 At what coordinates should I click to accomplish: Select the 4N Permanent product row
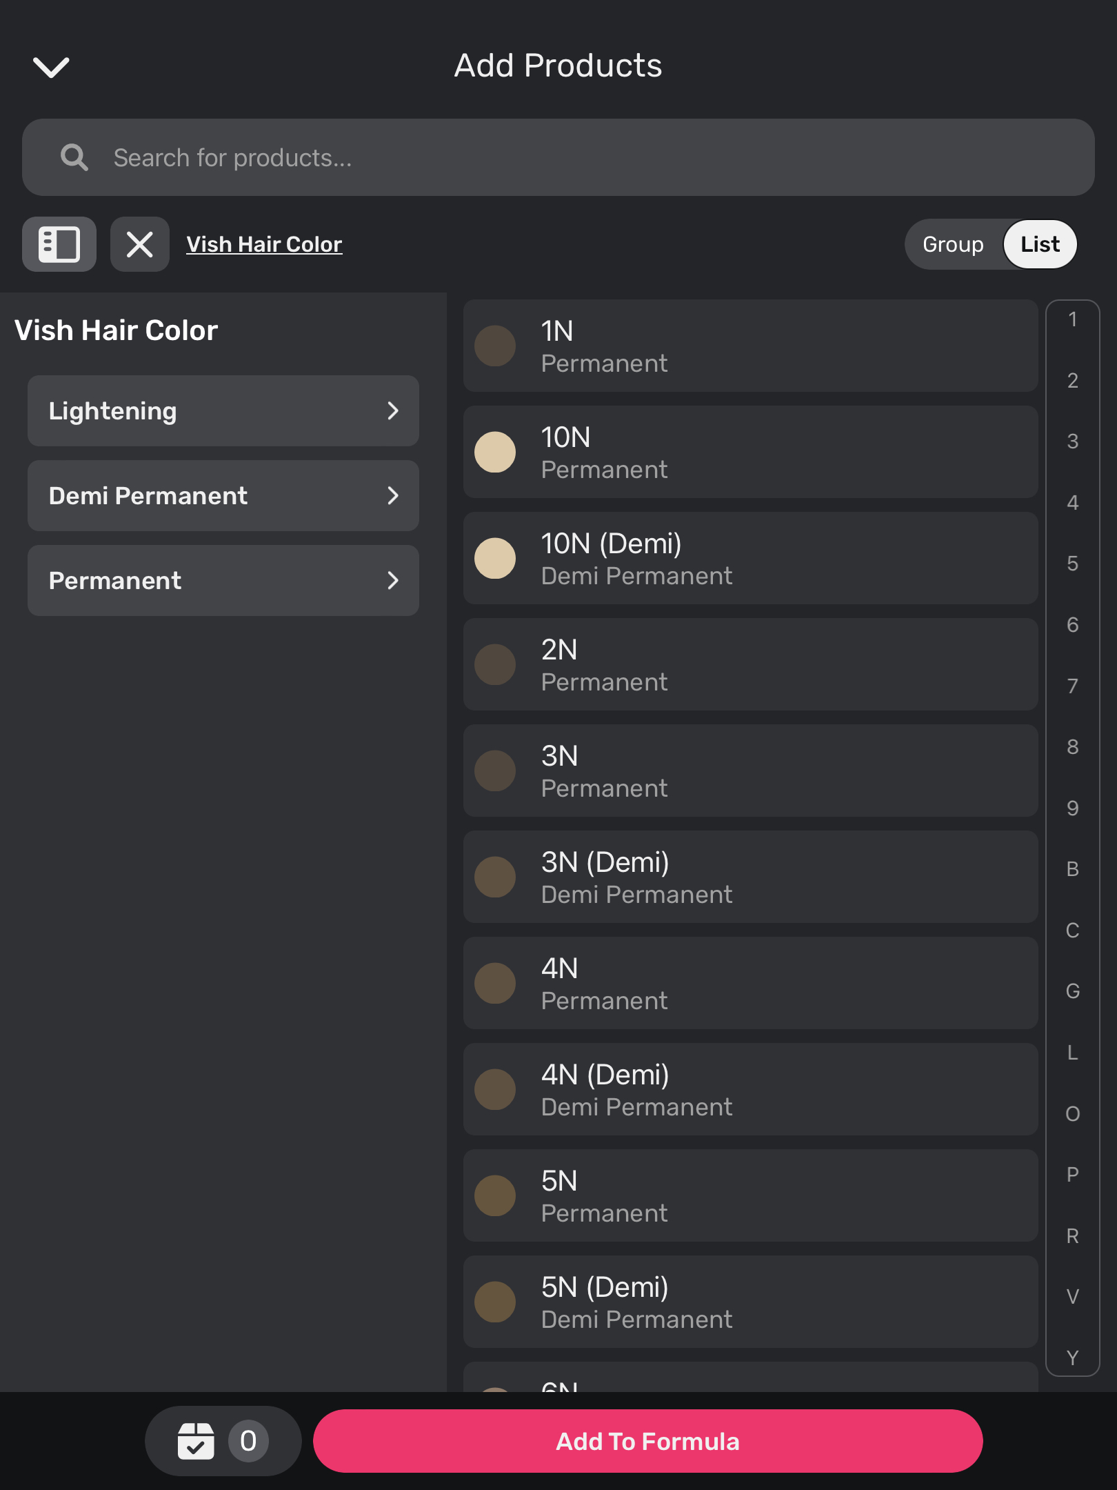pyautogui.click(x=750, y=984)
